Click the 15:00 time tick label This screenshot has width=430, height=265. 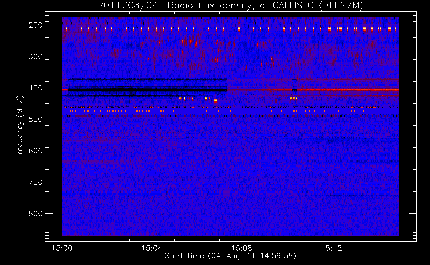[x=62, y=248]
